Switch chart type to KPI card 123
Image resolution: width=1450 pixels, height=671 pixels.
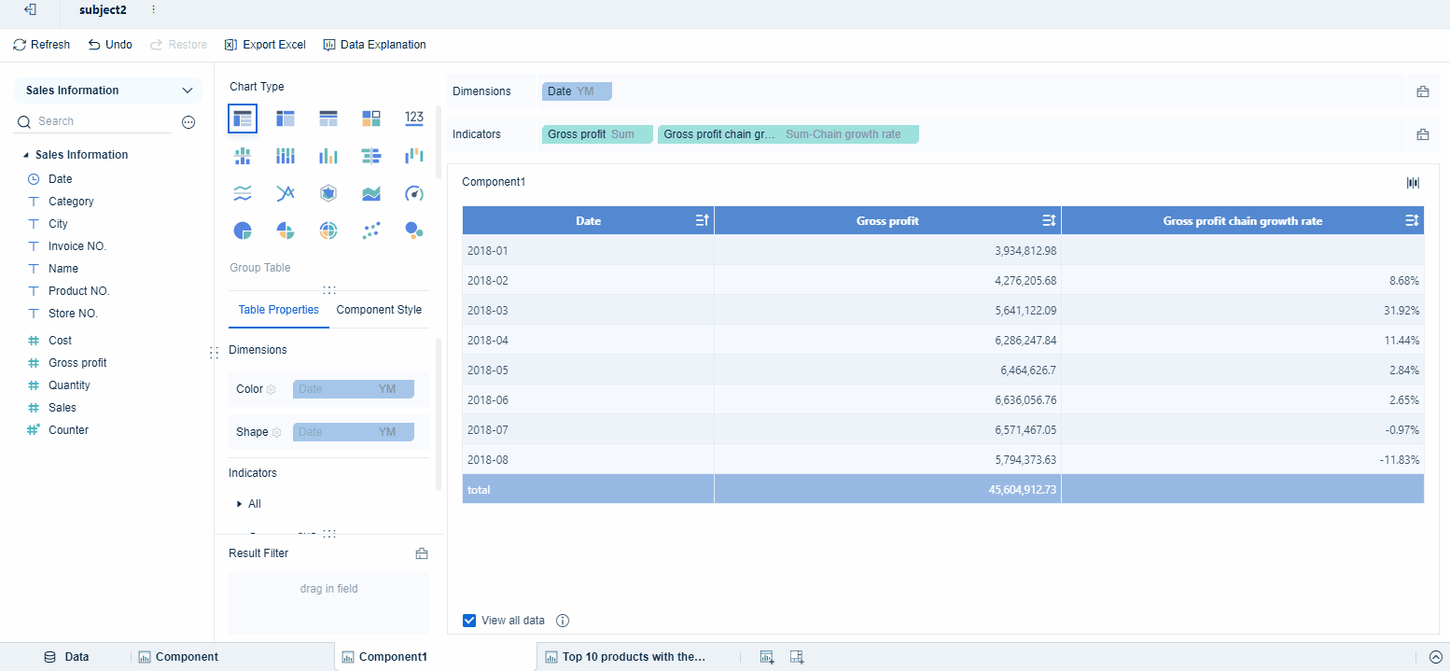pyautogui.click(x=414, y=119)
